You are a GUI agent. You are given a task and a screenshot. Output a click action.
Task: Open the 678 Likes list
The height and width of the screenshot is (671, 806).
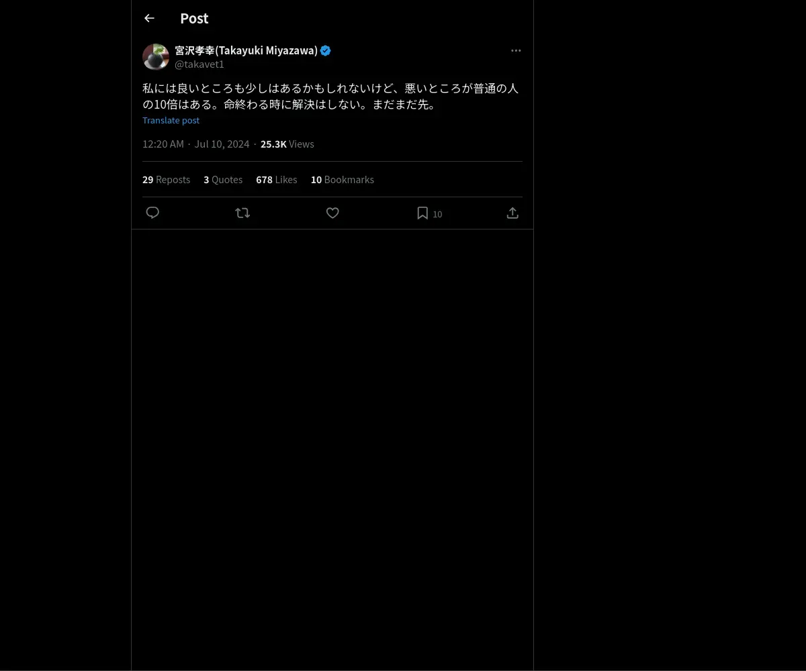point(276,179)
